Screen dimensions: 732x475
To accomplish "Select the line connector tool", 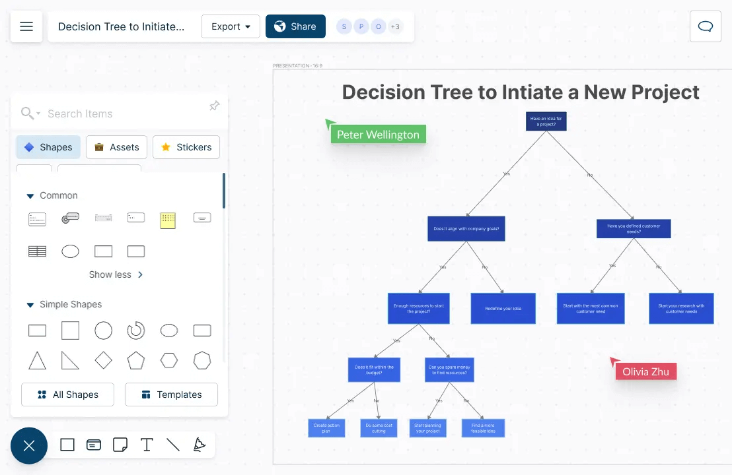I will [173, 445].
